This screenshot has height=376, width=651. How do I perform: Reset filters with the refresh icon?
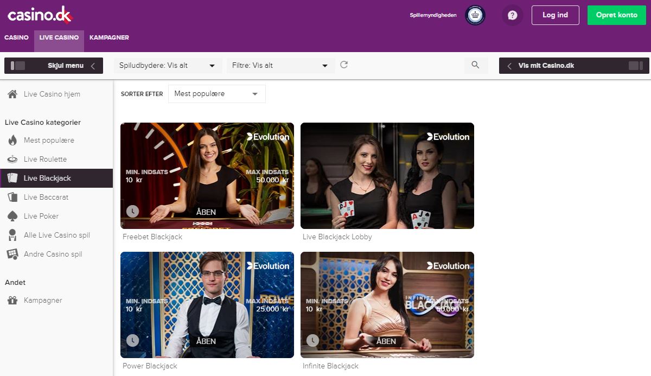pos(343,65)
